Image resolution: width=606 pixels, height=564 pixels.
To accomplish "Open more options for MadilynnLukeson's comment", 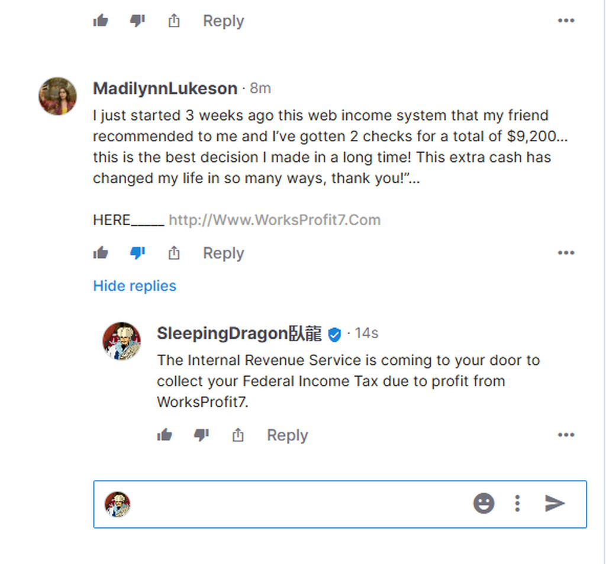I will pos(566,253).
